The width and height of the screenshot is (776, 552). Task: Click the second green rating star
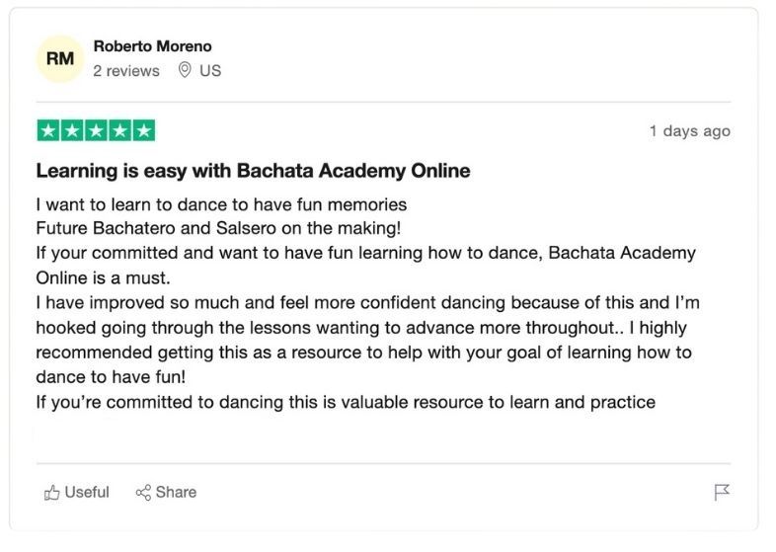coord(71,130)
